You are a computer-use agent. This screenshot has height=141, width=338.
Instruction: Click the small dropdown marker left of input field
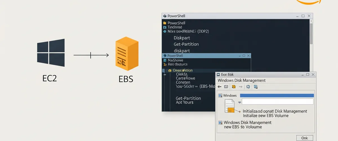[x=239, y=102]
